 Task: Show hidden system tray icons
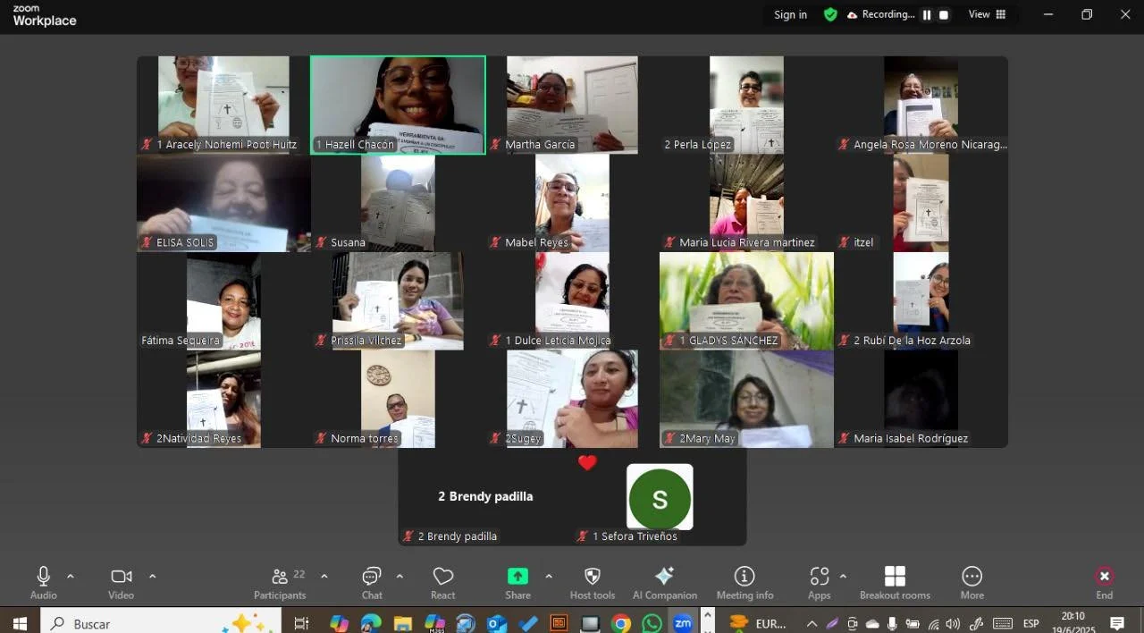[812, 623]
